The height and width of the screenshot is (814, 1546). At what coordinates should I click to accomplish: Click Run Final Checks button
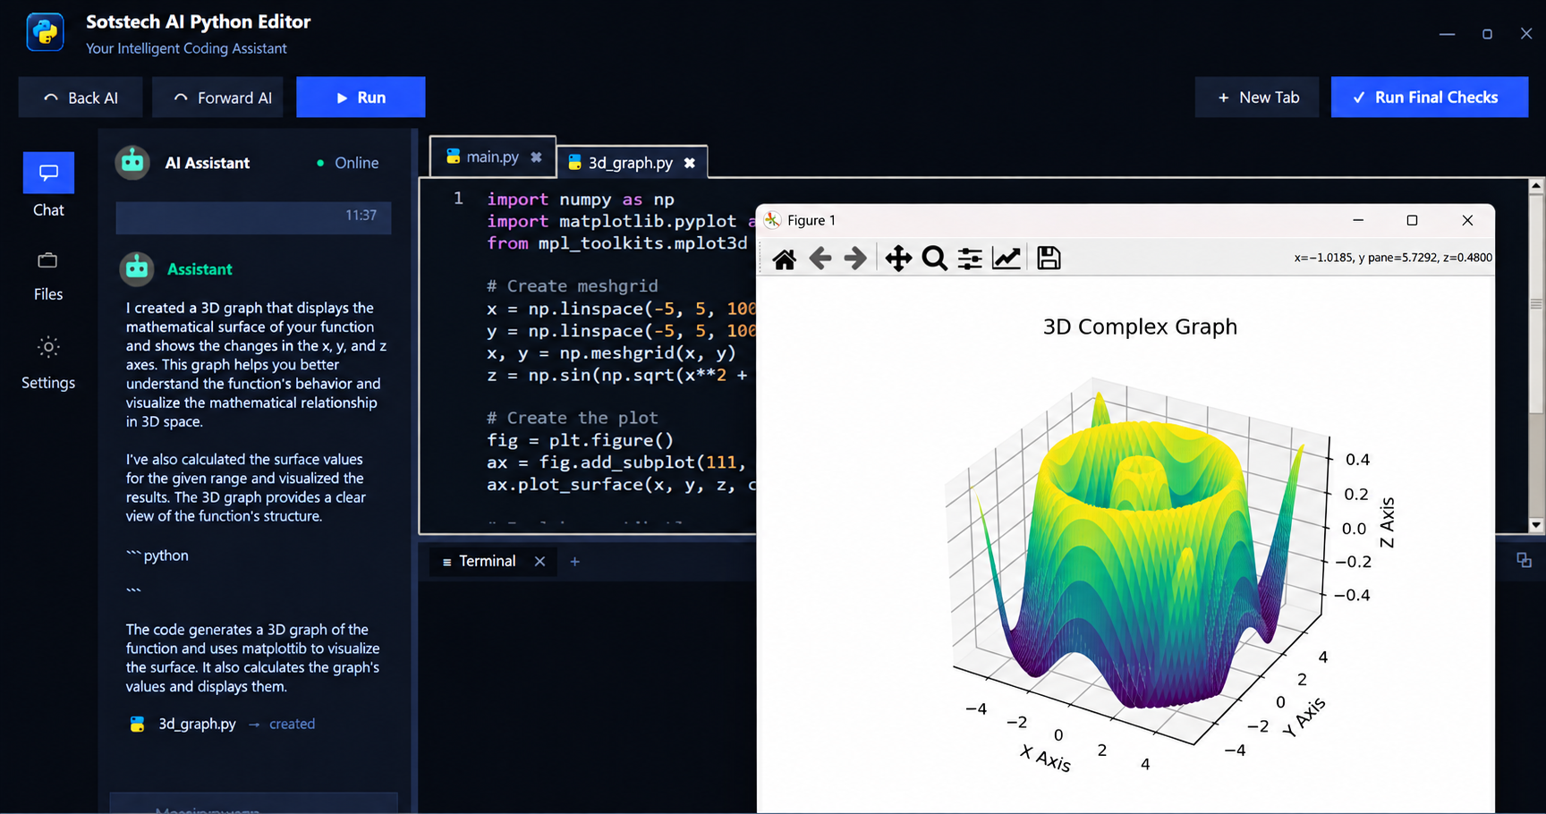point(1429,98)
